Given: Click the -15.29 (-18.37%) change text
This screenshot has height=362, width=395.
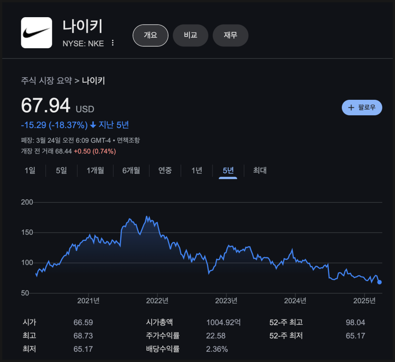Looking at the screenshot, I should pos(54,125).
